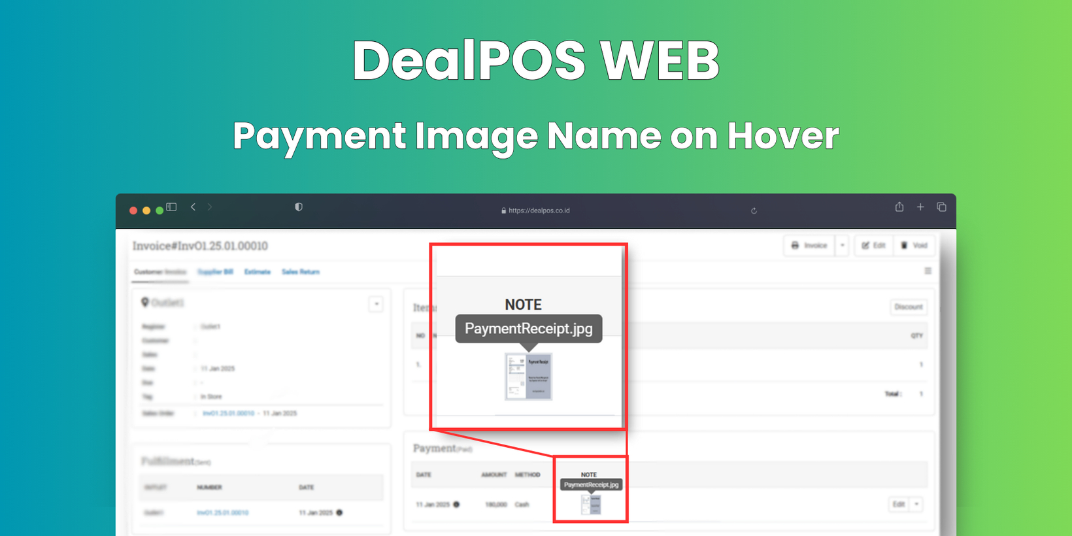
Task: Click the AMOUNT column header in Payment
Action: point(494,475)
